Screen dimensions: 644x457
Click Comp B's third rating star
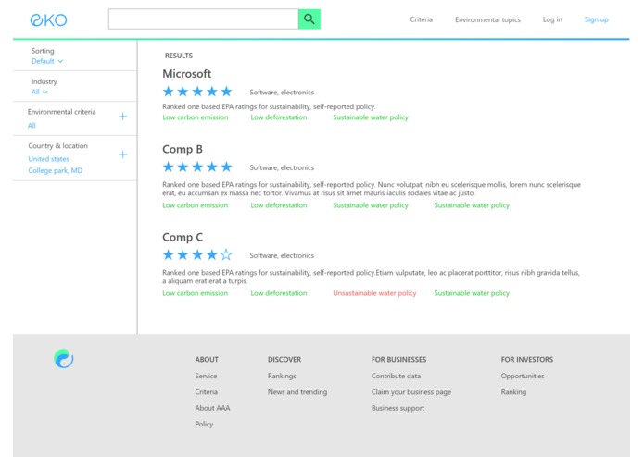tap(197, 167)
